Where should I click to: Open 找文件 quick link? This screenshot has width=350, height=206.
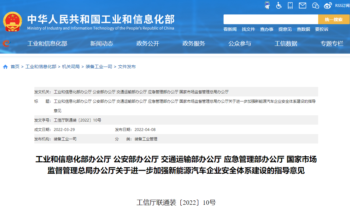coord(248,29)
